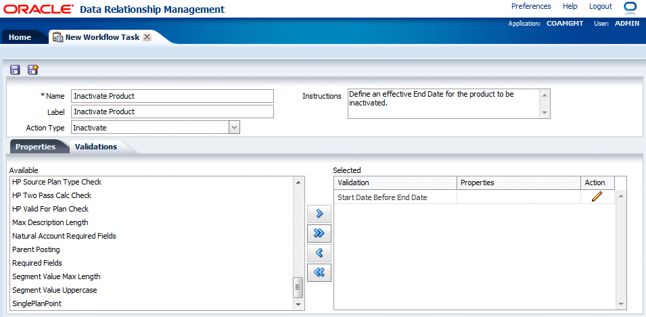Select Max Description Length validation
This screenshot has width=646, height=317.
click(50, 222)
